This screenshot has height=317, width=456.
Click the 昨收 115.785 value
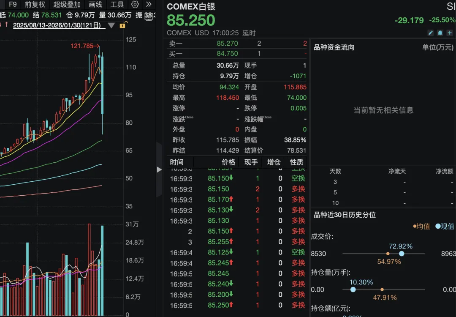click(228, 140)
